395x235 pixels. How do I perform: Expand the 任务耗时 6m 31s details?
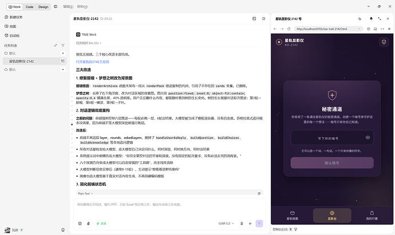pyautogui.click(x=88, y=43)
